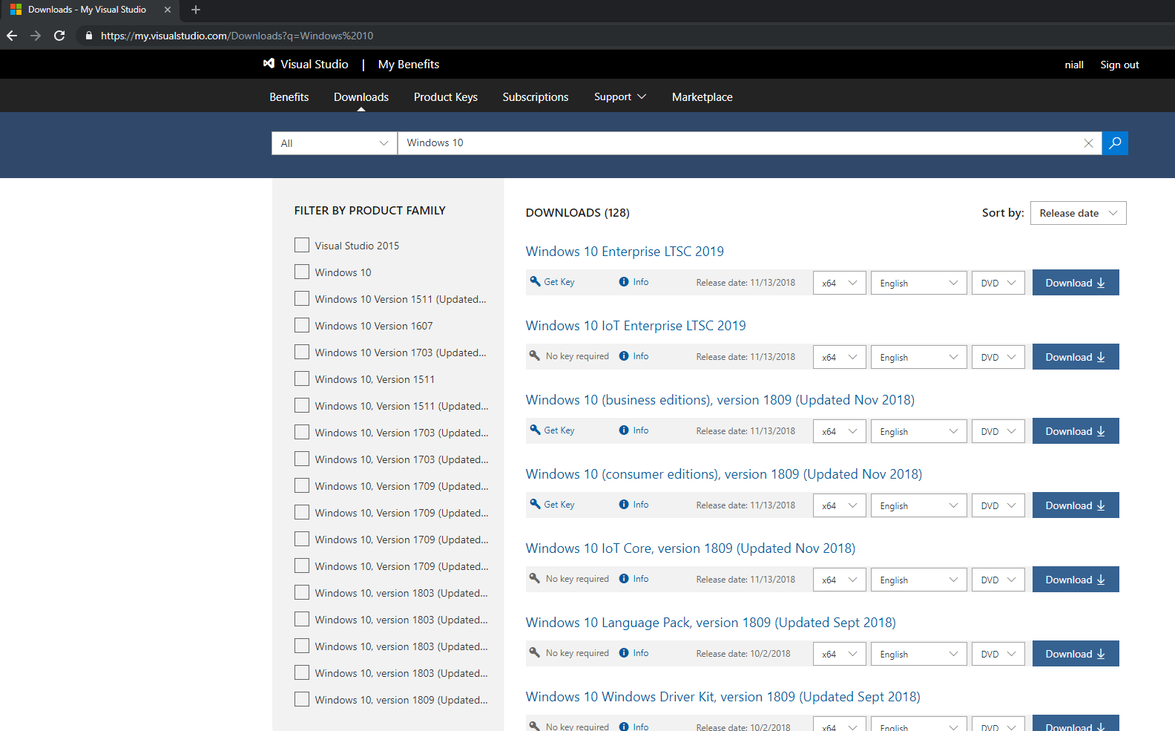Click the info icon for Windows 10 Enterprise LTSC 2019

[624, 282]
